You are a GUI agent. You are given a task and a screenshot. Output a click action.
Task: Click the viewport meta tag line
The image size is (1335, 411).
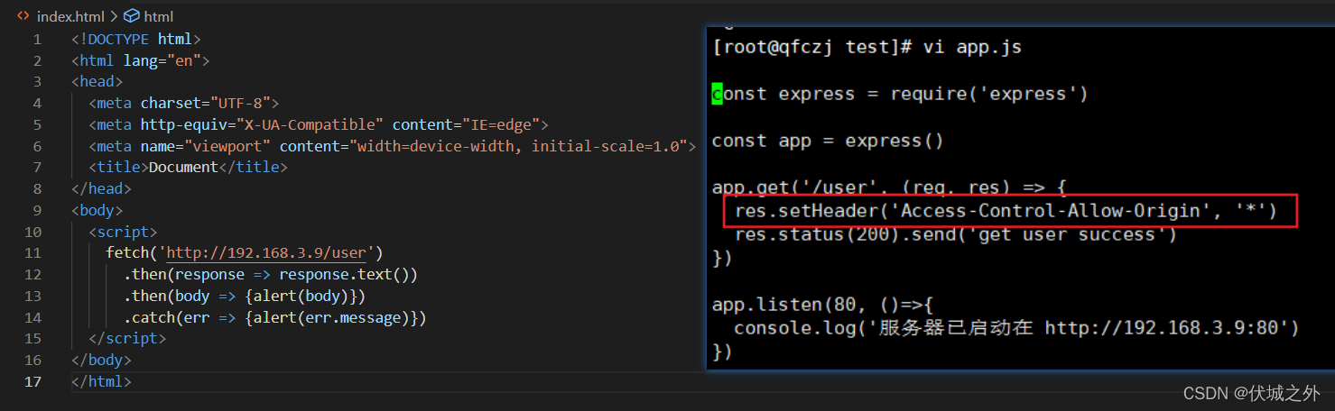[x=393, y=146]
